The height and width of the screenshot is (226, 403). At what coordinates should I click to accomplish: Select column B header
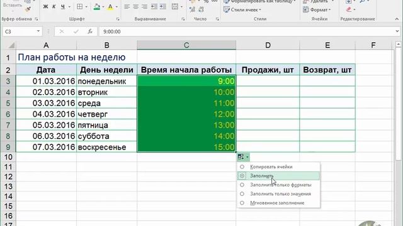pos(106,45)
